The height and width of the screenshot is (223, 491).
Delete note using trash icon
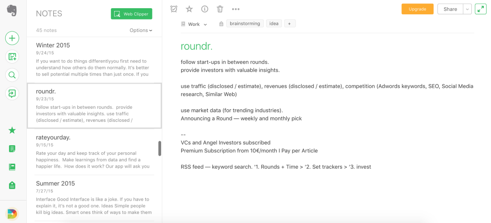click(220, 9)
